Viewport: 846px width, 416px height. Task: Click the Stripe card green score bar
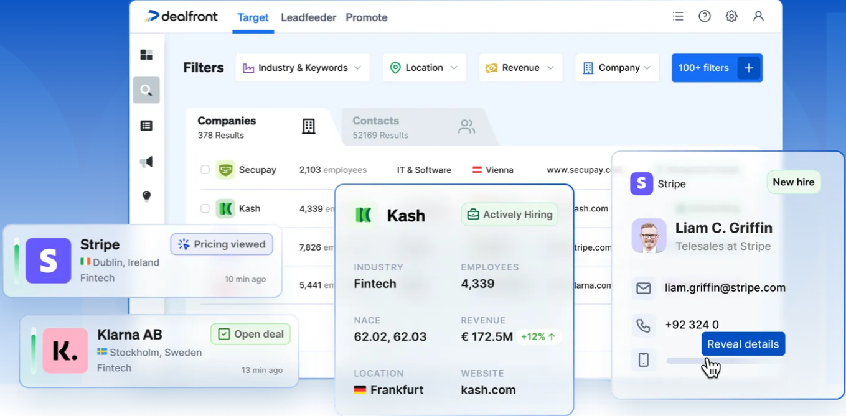click(x=17, y=261)
